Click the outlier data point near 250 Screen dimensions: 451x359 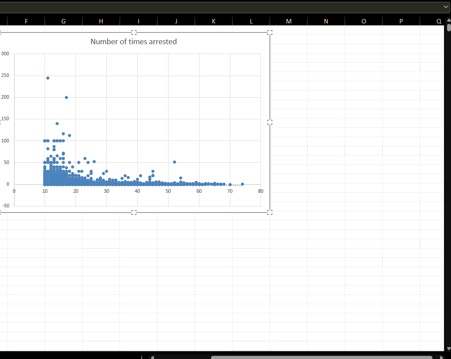48,78
